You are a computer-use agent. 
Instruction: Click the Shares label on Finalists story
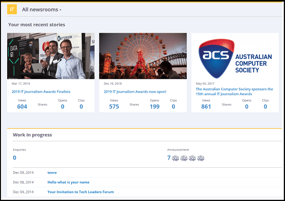[43, 105]
